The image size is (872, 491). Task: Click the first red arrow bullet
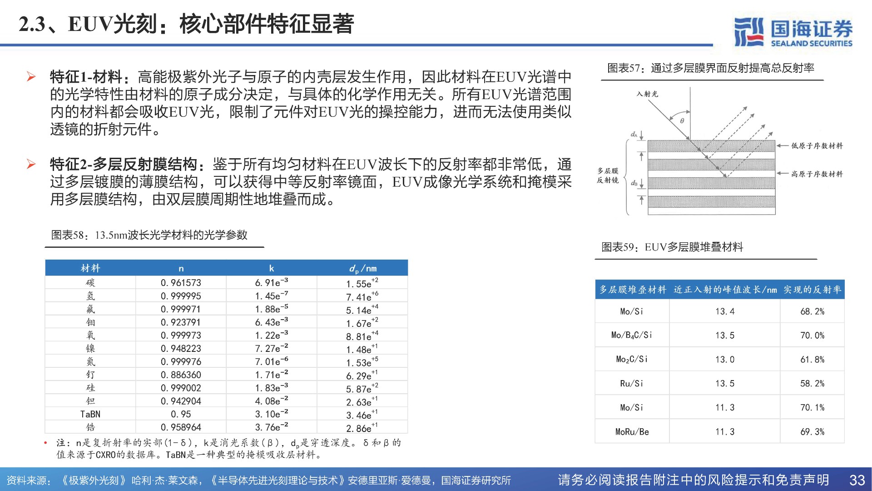31,76
